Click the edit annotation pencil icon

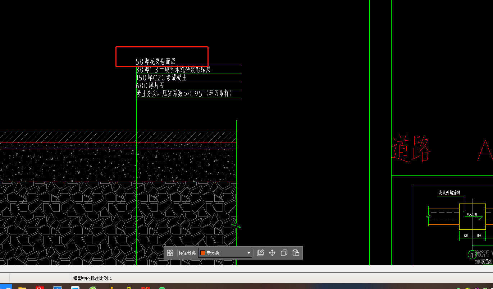click(x=260, y=253)
